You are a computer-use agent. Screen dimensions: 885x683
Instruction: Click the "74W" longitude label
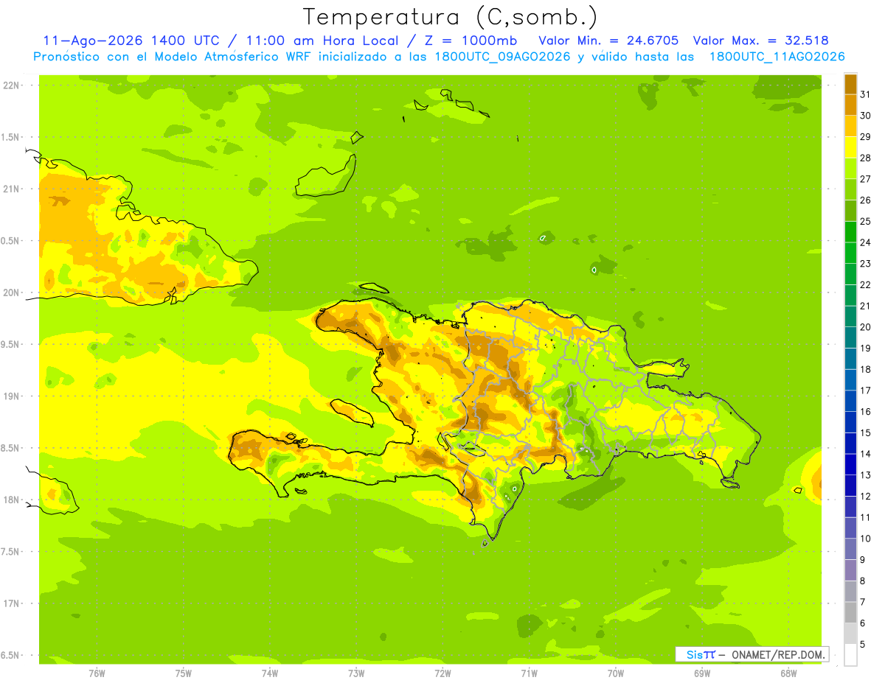pyautogui.click(x=270, y=673)
